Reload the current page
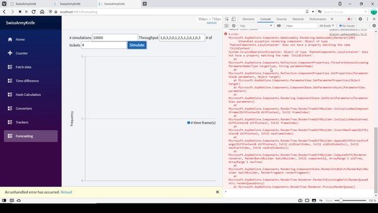Viewport: 378px width, 213px height. pyautogui.click(x=34, y=12)
